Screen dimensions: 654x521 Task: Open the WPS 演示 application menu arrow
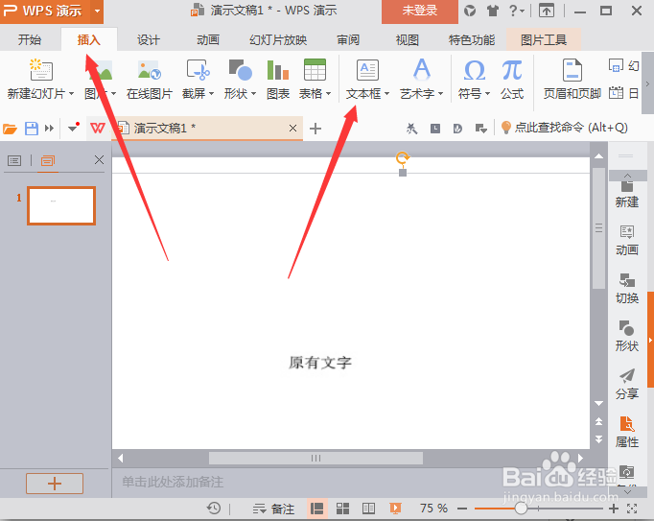[97, 11]
